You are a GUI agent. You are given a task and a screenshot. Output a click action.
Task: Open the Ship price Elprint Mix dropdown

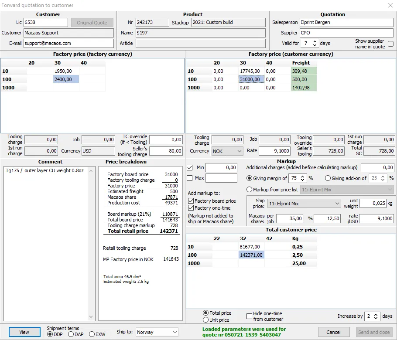[304, 203]
